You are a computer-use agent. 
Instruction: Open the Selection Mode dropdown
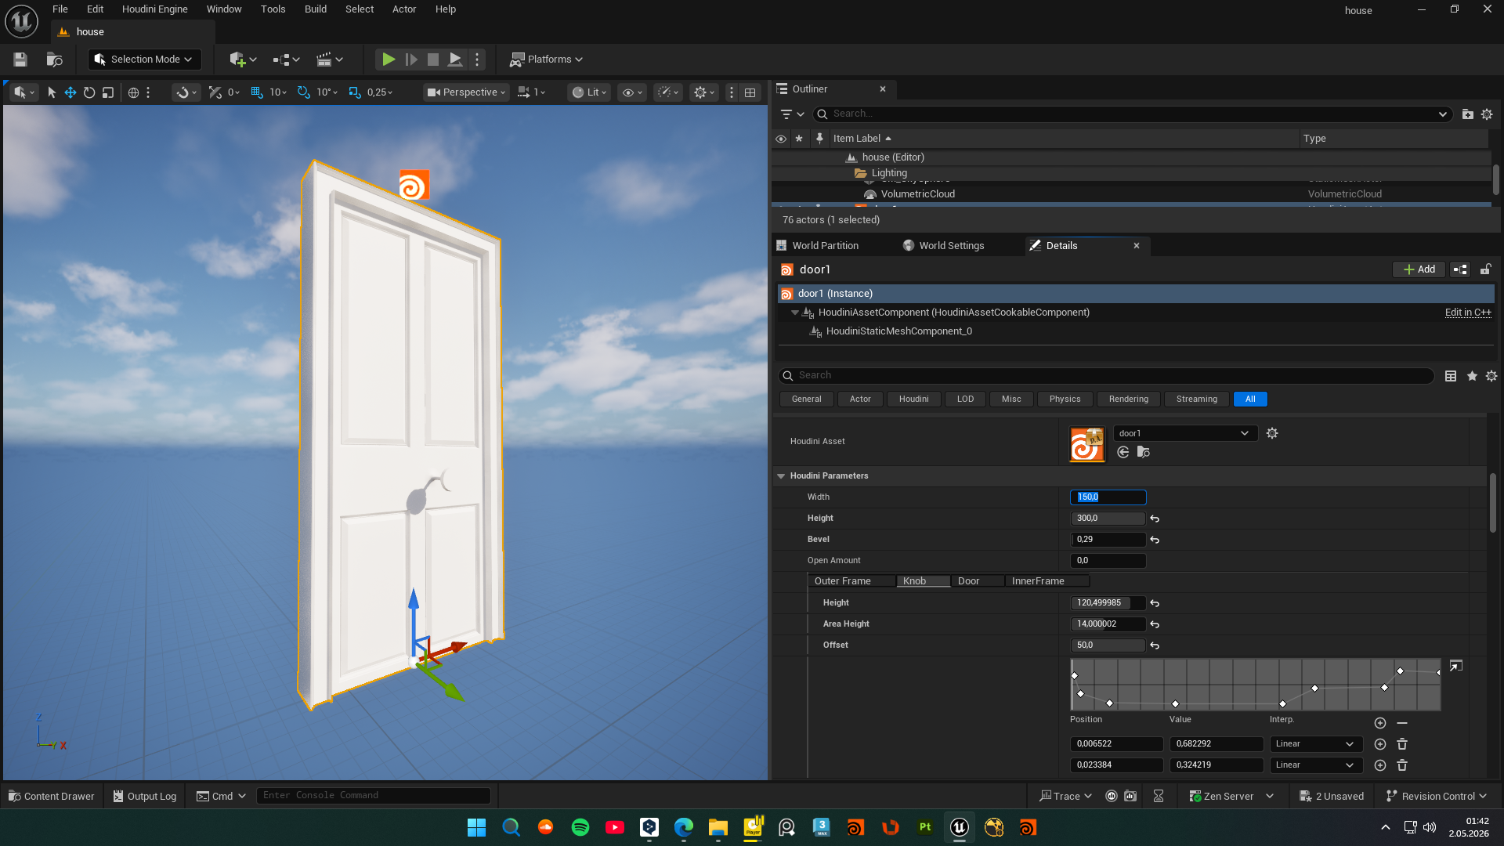[144, 60]
